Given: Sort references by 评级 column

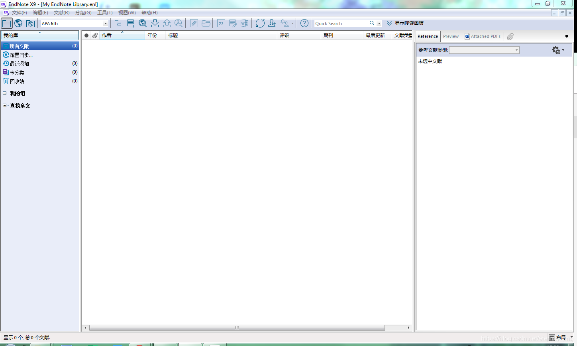Looking at the screenshot, I should pos(299,35).
